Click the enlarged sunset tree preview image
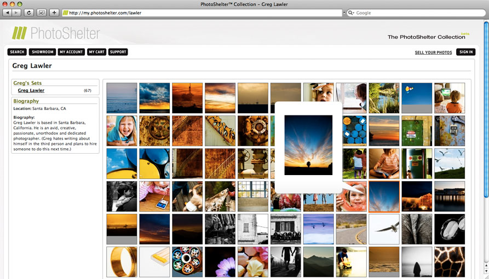Image resolution: width=489 pixels, height=279 pixels. (x=308, y=145)
